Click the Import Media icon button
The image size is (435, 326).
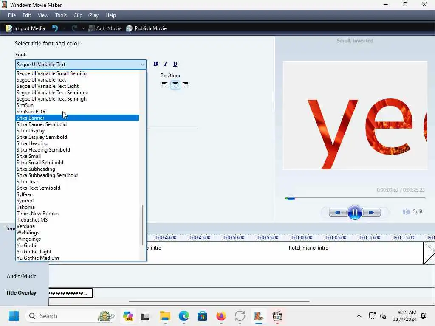[25, 28]
